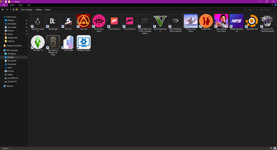Select the Forza Horizon 5 shortcut icon
The width and height of the screenshot is (277, 150).
[x=130, y=21]
